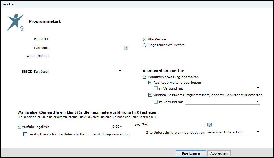The height and width of the screenshot is (158, 274).
Task: Click the Ausführungslimit amount field
Action: (x=87, y=127)
